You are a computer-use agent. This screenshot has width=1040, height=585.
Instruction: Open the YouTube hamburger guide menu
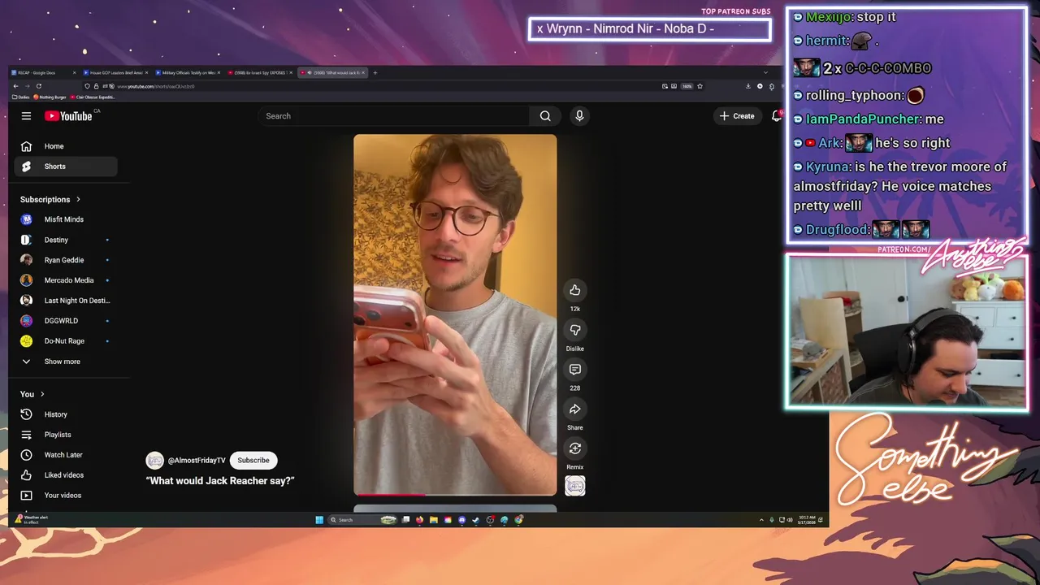pos(26,116)
